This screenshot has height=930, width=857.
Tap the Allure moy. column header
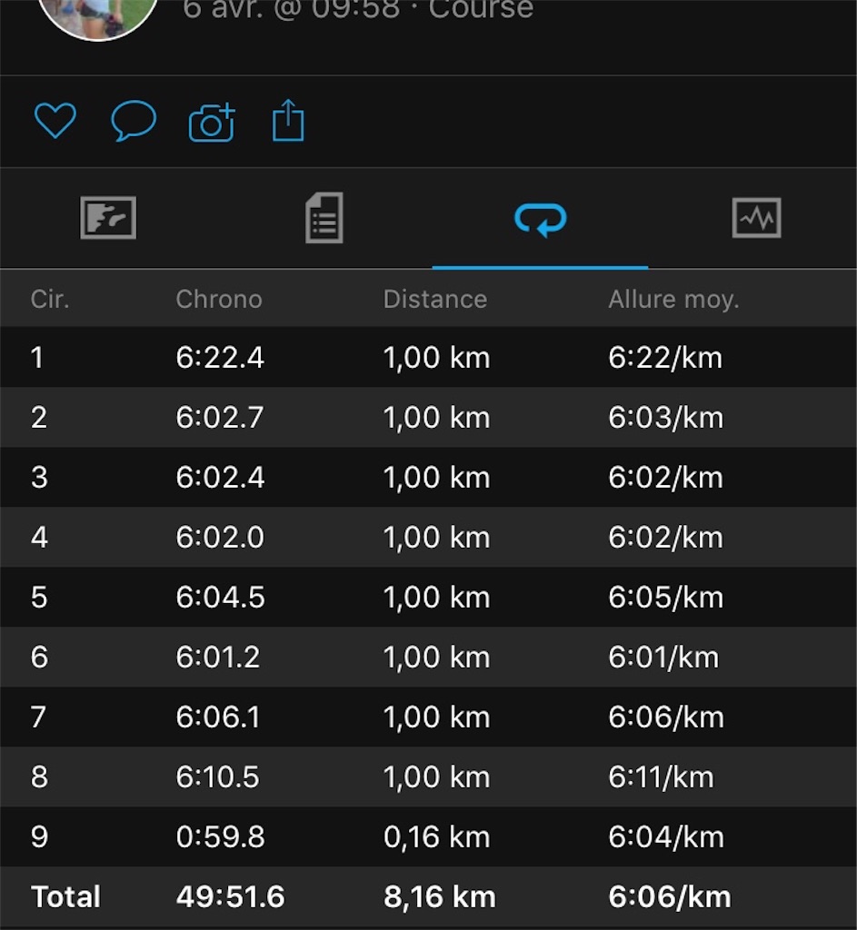click(x=673, y=300)
